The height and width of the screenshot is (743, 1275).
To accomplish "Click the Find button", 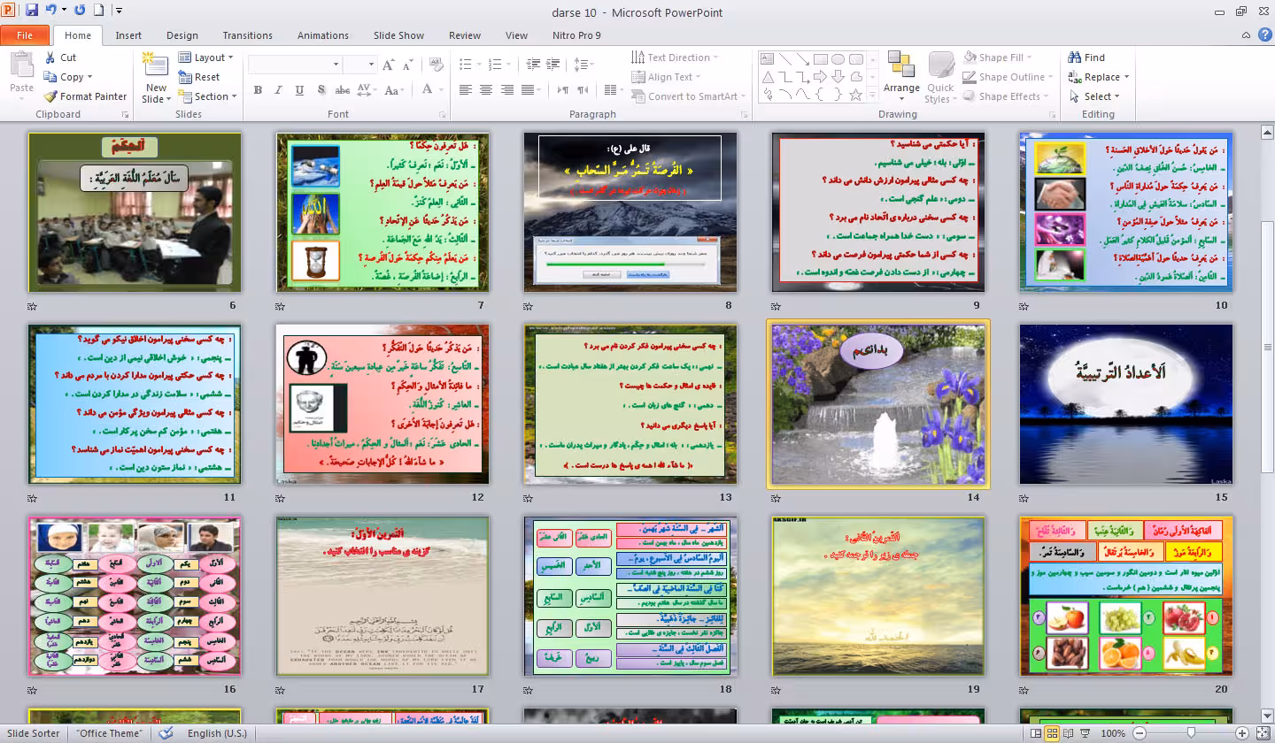I will (1086, 57).
